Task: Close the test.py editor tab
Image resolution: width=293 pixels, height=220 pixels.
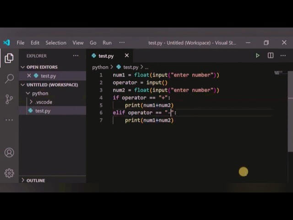Action: point(127,55)
